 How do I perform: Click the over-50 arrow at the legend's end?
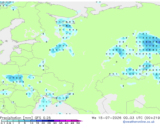80,121
